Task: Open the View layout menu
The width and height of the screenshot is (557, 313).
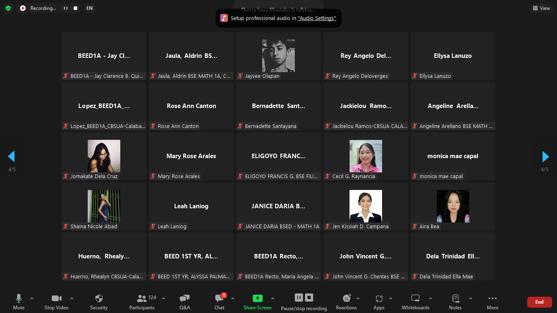Action: tap(541, 8)
